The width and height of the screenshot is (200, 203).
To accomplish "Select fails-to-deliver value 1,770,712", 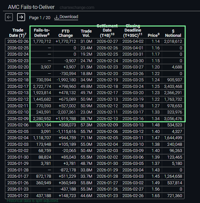I will (42, 41).
